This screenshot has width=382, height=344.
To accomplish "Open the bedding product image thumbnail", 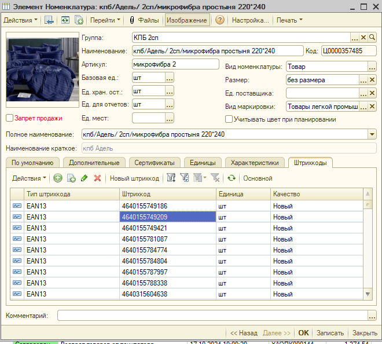I will pos(42,69).
